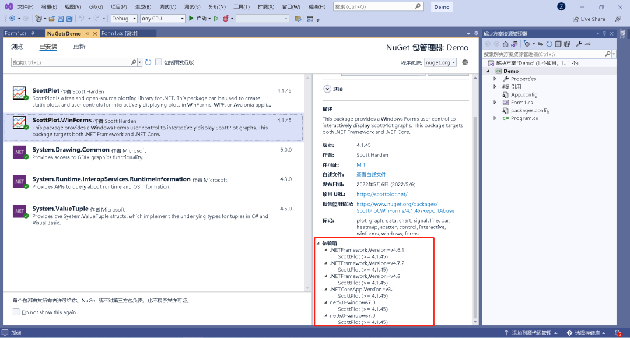The width and height of the screenshot is (630, 338).
Task: Click the Hot Reload flame icon
Action: (225, 19)
